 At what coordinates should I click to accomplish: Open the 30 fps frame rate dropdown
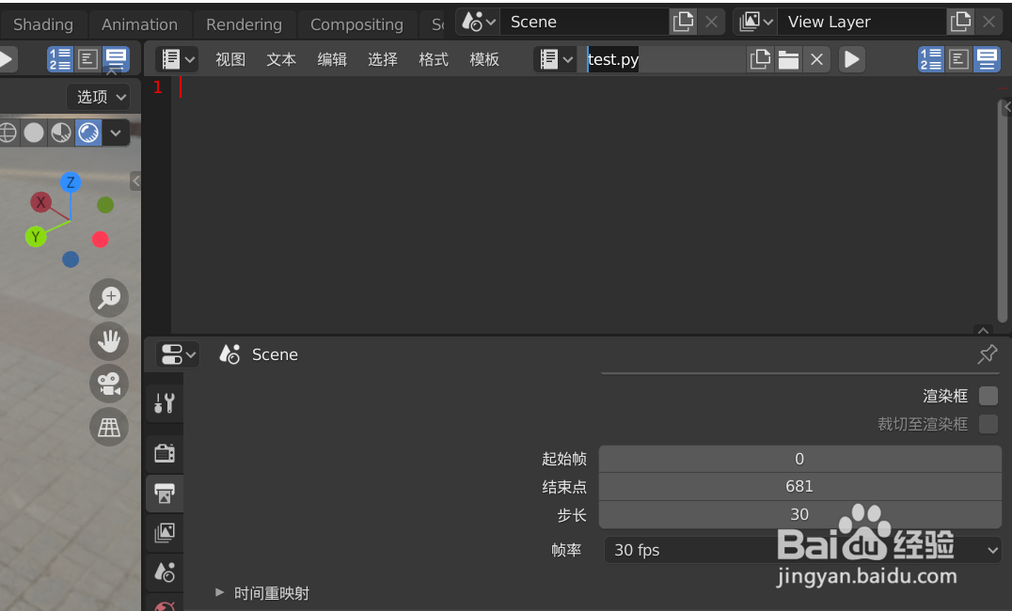pyautogui.click(x=799, y=550)
